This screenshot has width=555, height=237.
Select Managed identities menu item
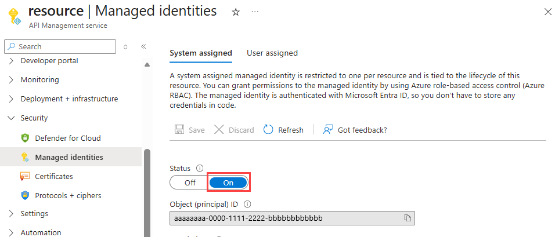pos(71,157)
